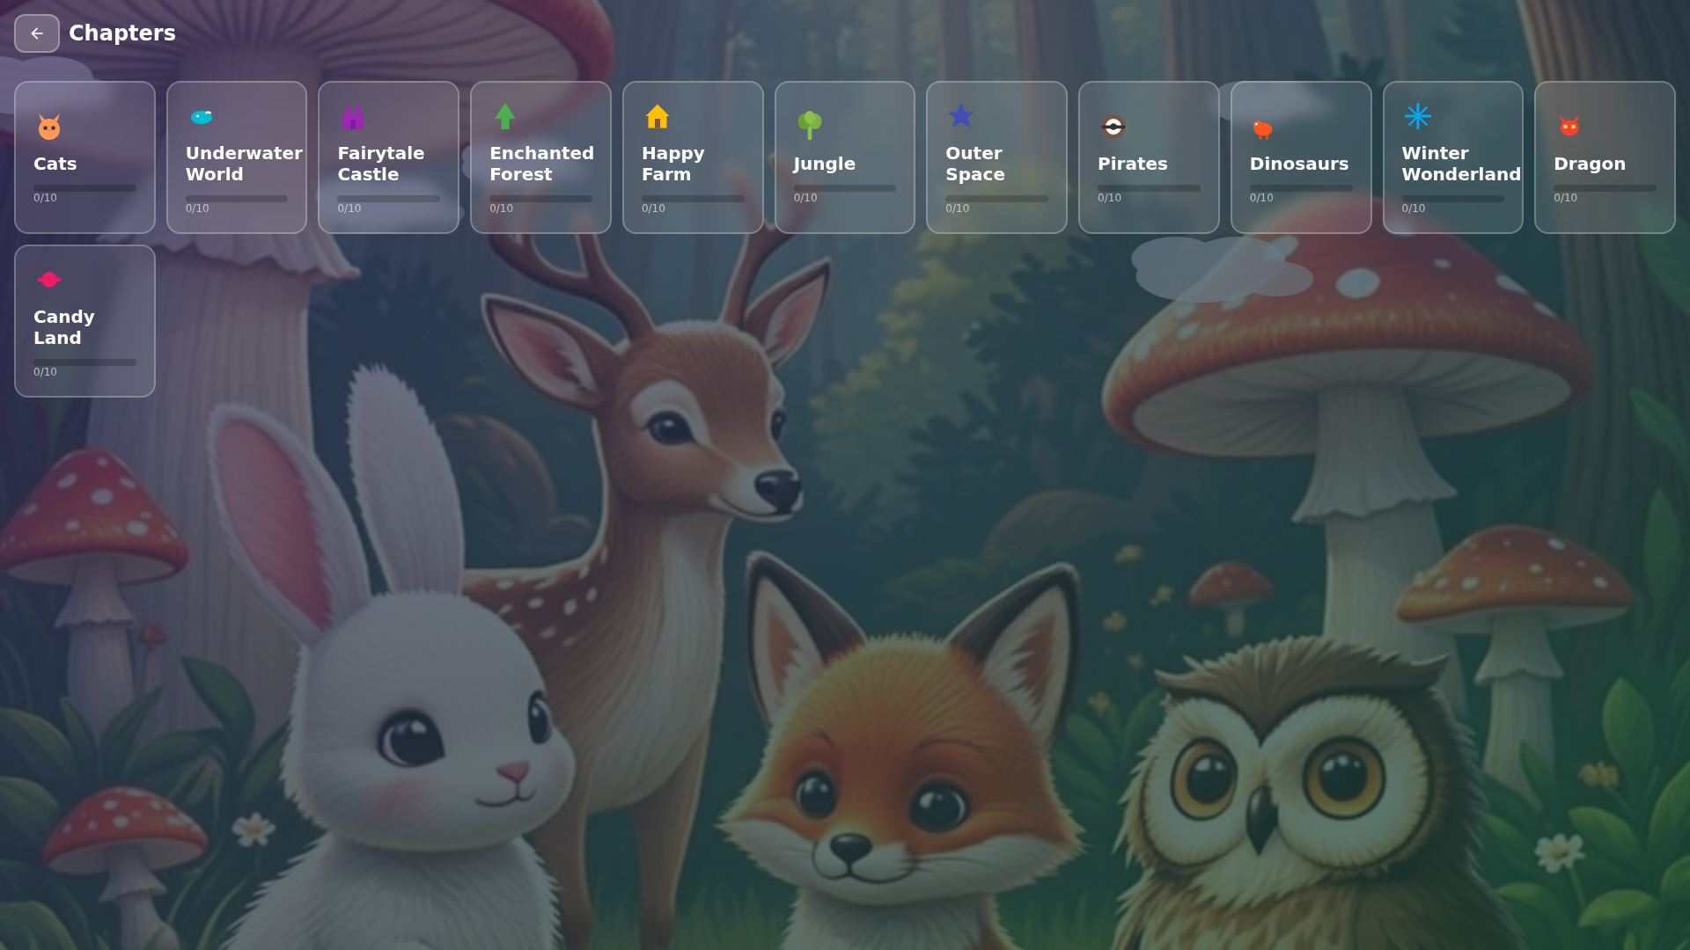This screenshot has width=1690, height=950.
Task: Click the Cats chapter cat icon
Action: (x=49, y=127)
